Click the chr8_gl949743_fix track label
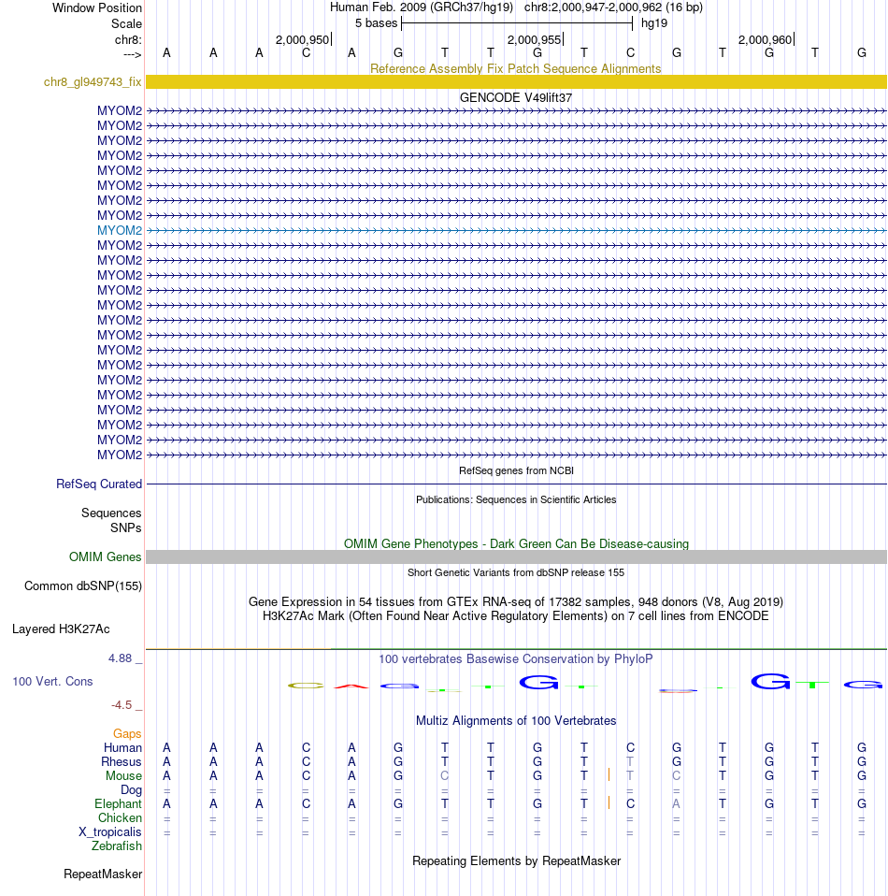The image size is (888, 896). (93, 81)
